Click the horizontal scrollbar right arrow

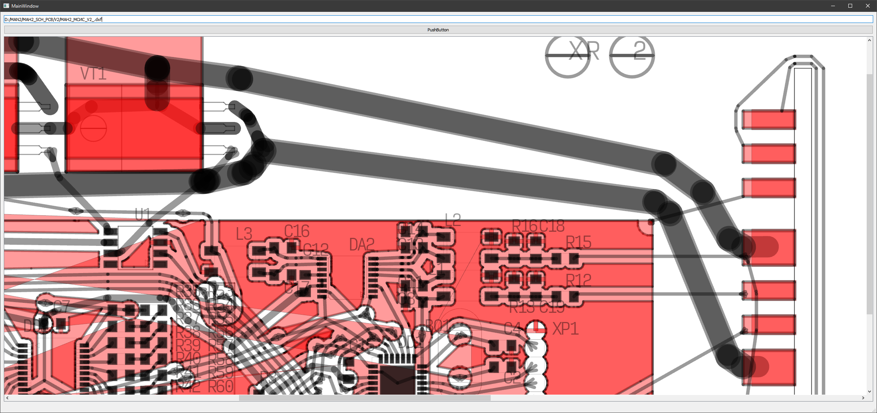click(x=863, y=398)
